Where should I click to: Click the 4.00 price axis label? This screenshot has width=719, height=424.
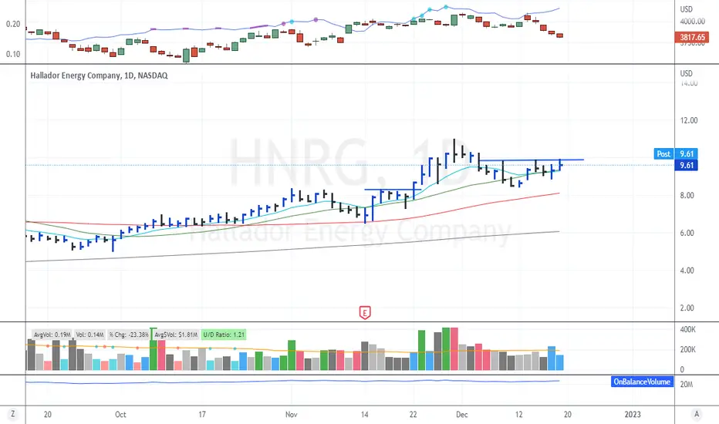click(x=687, y=271)
